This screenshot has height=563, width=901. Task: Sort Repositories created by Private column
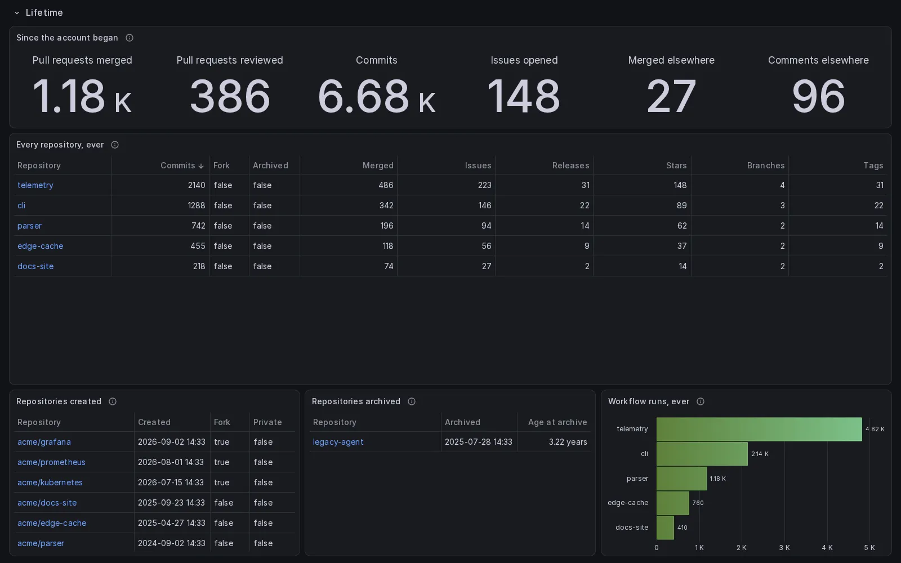pos(267,422)
